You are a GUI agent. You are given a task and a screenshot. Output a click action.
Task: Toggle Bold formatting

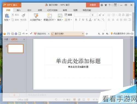[x=76, y=20]
